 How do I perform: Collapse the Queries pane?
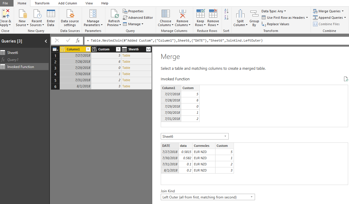(x=46, y=41)
